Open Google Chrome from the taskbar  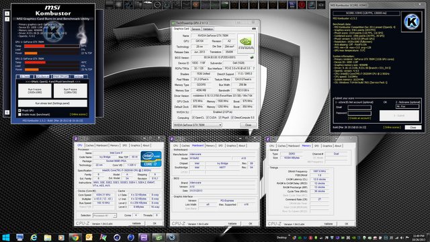(75, 237)
